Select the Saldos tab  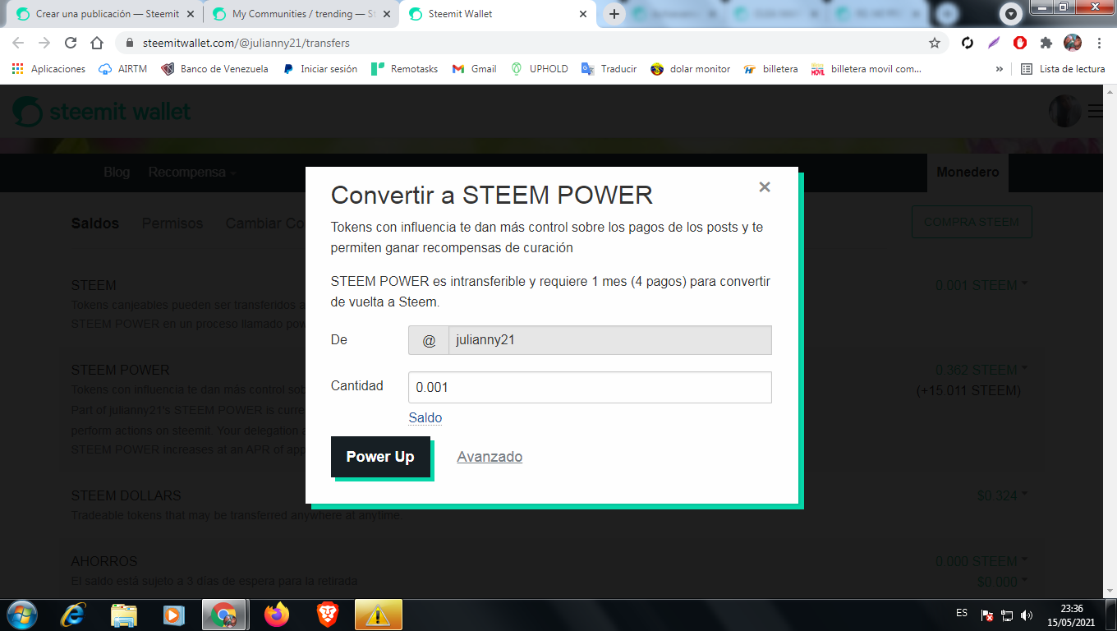95,223
